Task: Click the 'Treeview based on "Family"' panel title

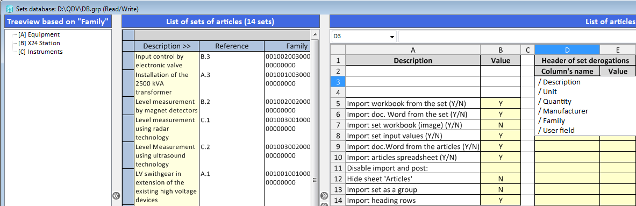Action: pos(58,22)
